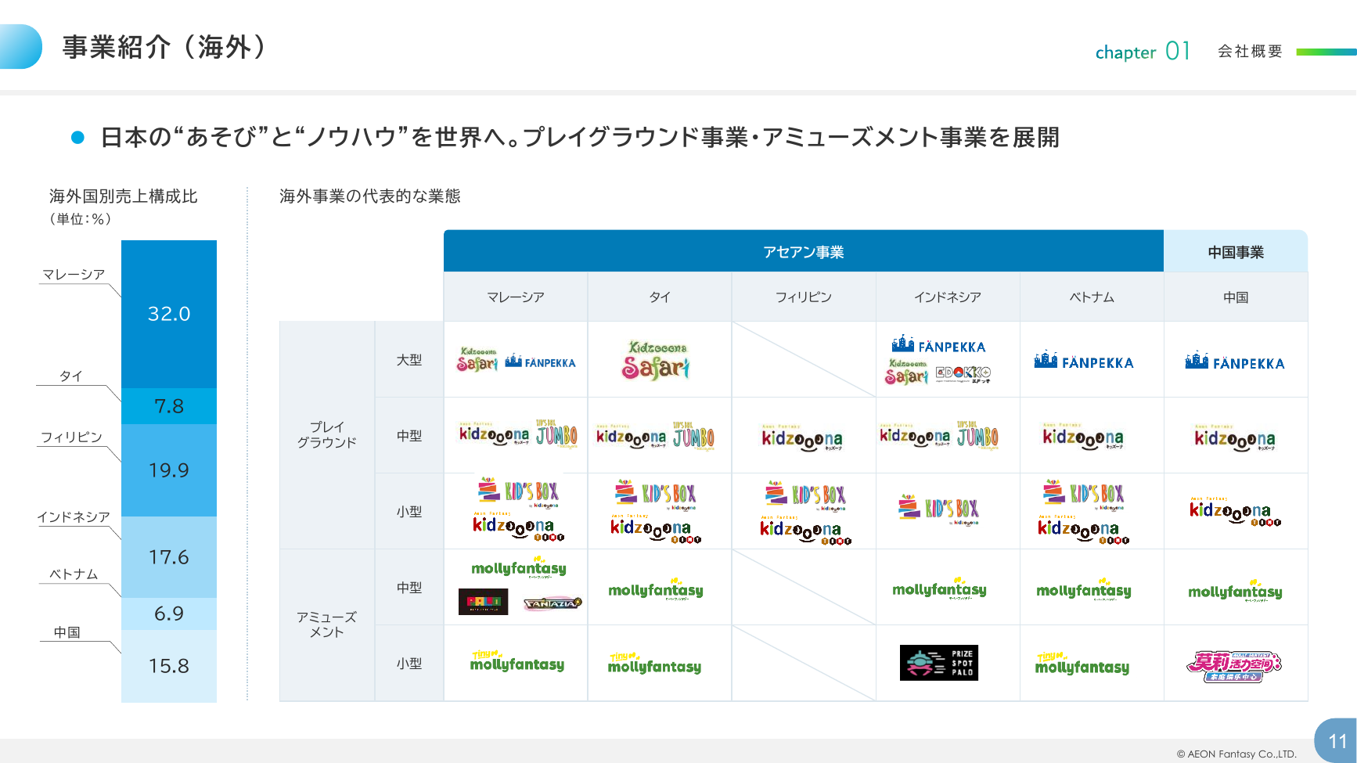Image resolution: width=1357 pixels, height=763 pixels.
Task: Click the タイ column header
Action: click(660, 297)
